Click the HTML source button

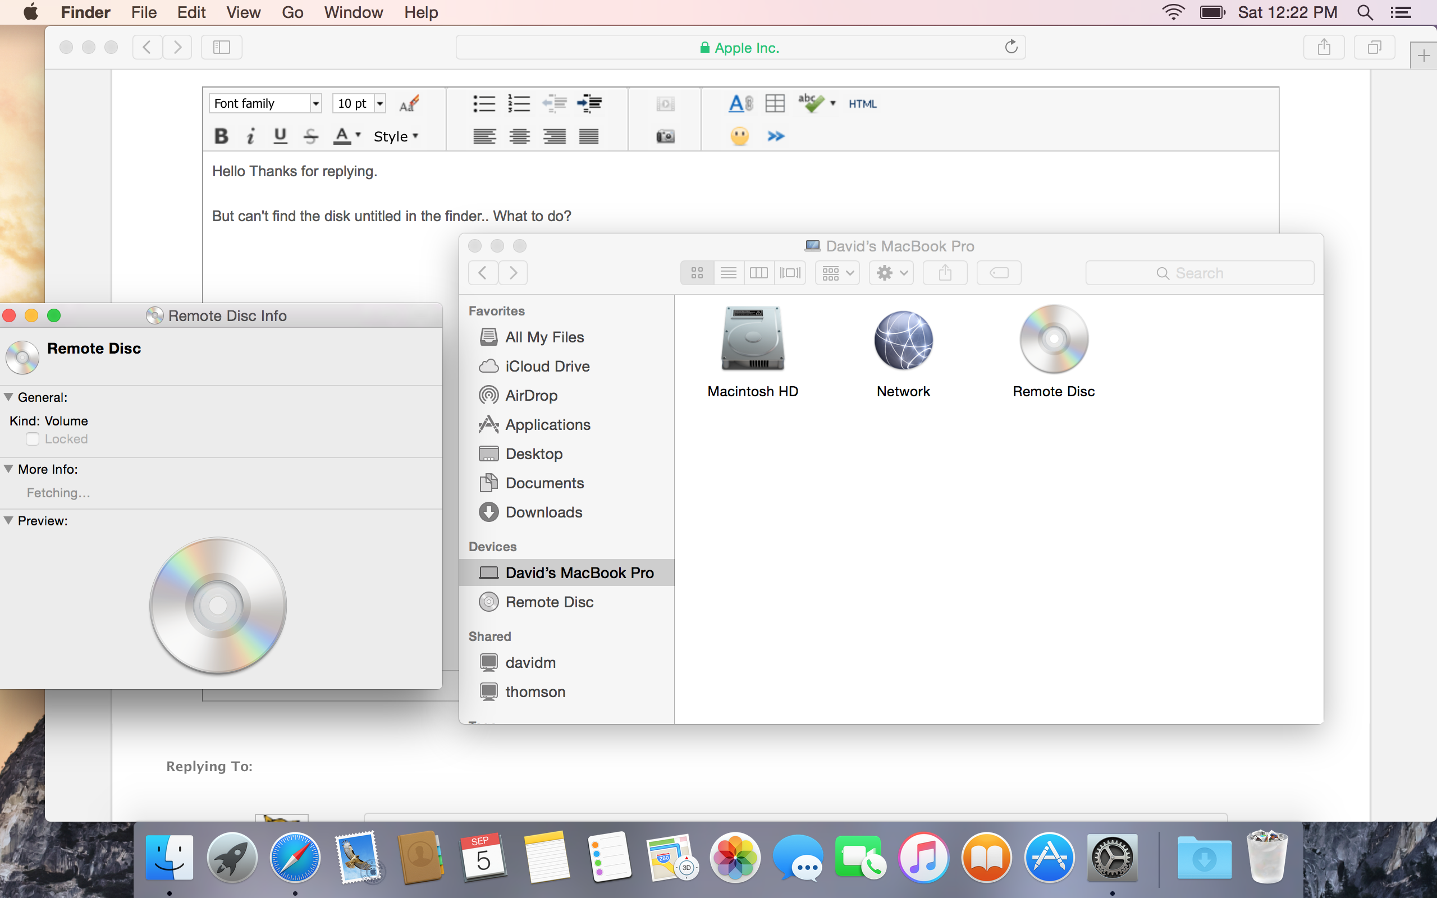point(862,103)
